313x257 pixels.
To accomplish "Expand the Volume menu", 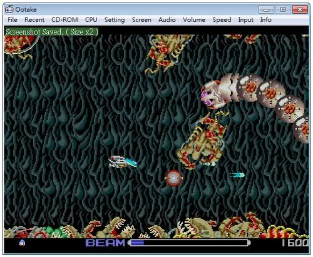I will 194,20.
